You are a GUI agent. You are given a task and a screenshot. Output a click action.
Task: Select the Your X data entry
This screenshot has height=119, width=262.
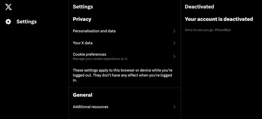coord(125,43)
